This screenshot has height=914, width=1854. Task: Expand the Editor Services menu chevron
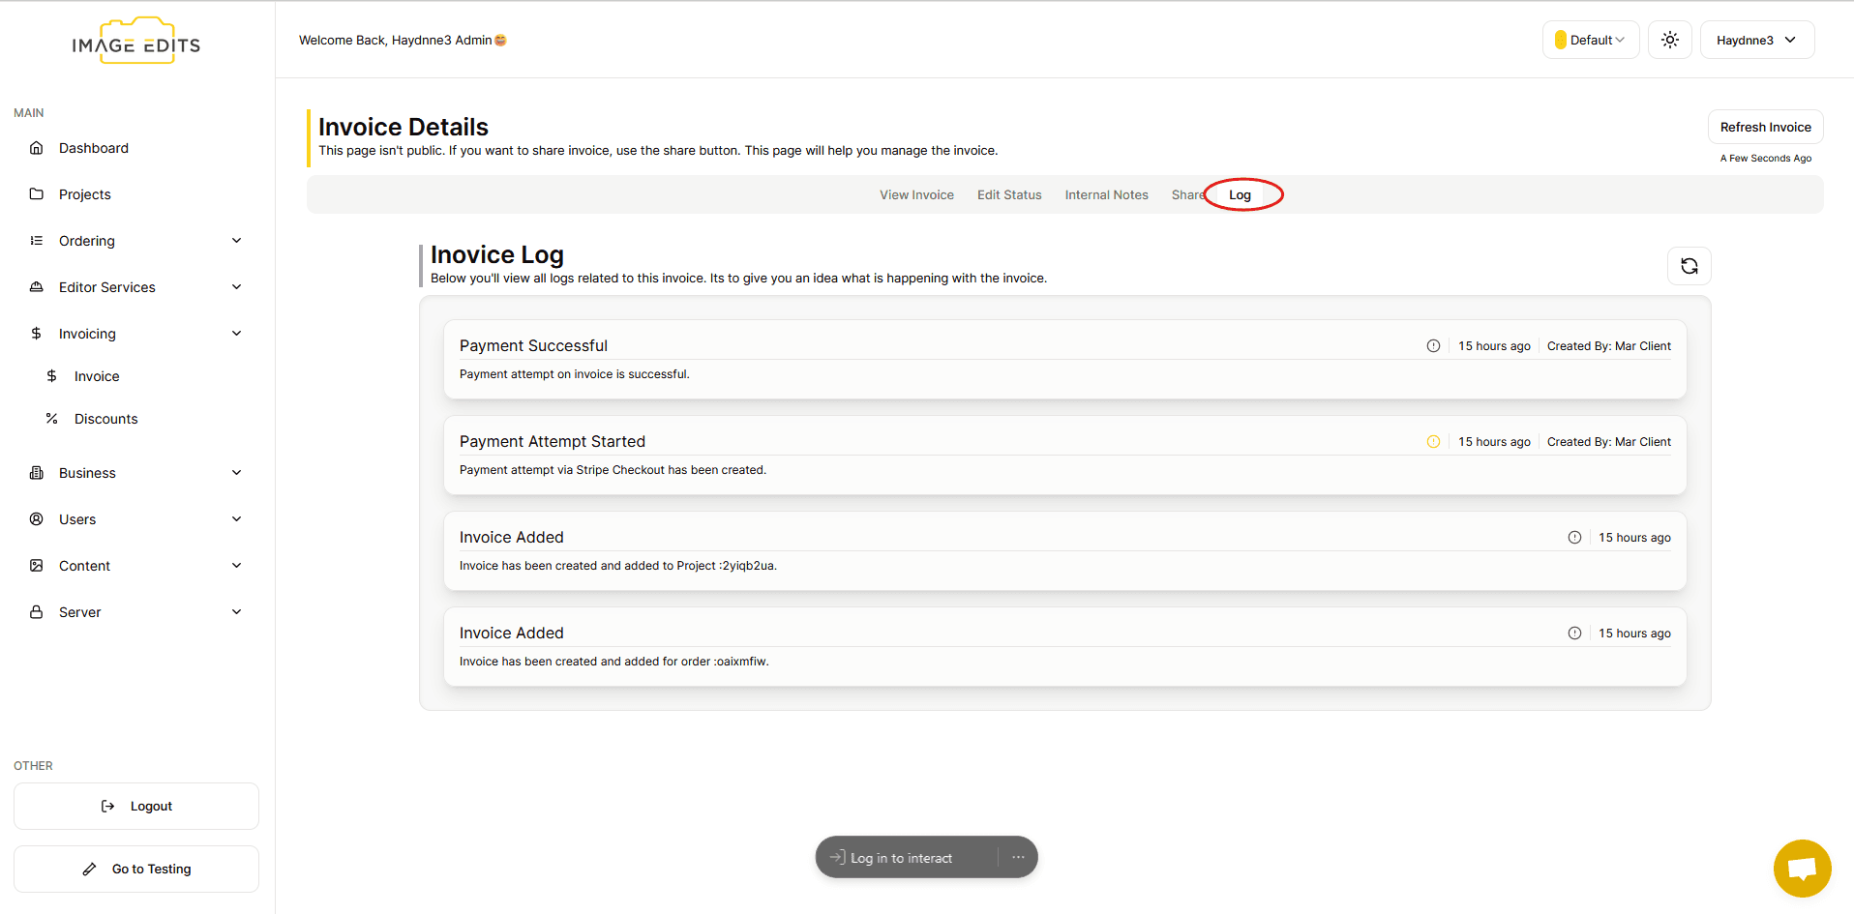tap(236, 287)
